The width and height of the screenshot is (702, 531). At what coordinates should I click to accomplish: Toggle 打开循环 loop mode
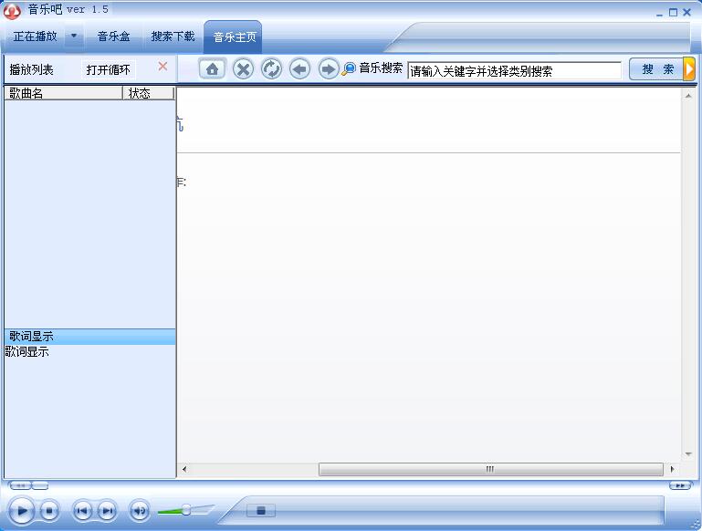(x=109, y=69)
